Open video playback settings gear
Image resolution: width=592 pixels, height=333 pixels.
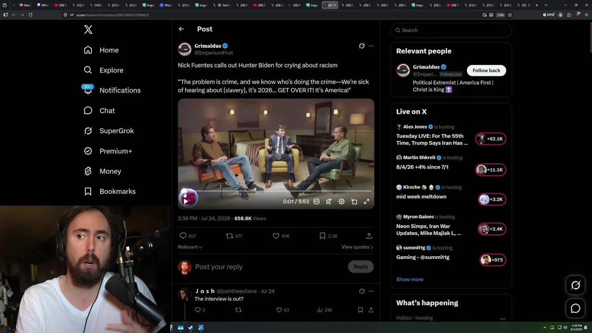341,202
